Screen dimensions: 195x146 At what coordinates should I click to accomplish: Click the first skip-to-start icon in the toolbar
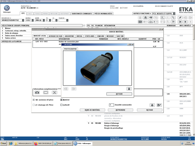pyautogui.click(x=180, y=22)
